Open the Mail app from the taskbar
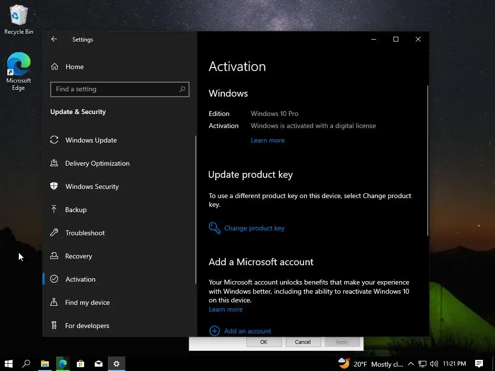The image size is (495, 371). (x=99, y=364)
